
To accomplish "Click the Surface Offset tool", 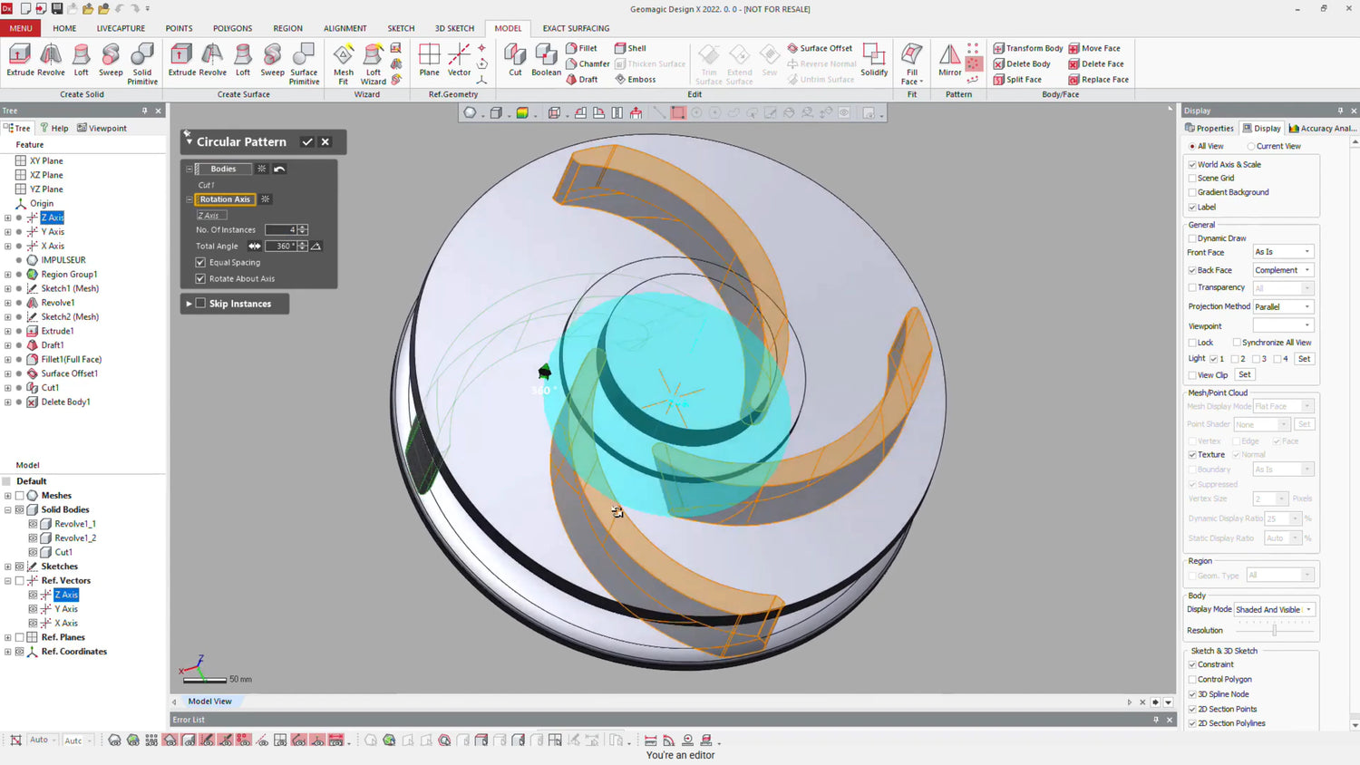I will click(x=820, y=48).
